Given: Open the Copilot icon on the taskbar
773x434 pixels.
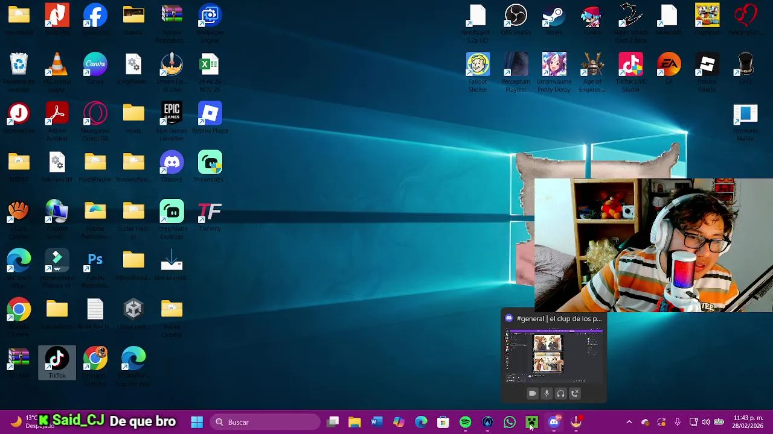Looking at the screenshot, I should pyautogui.click(x=399, y=422).
